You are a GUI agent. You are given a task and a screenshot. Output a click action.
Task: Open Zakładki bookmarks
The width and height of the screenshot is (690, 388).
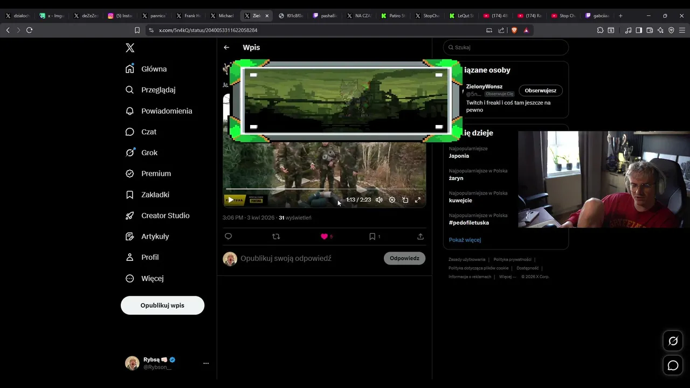[147, 195]
